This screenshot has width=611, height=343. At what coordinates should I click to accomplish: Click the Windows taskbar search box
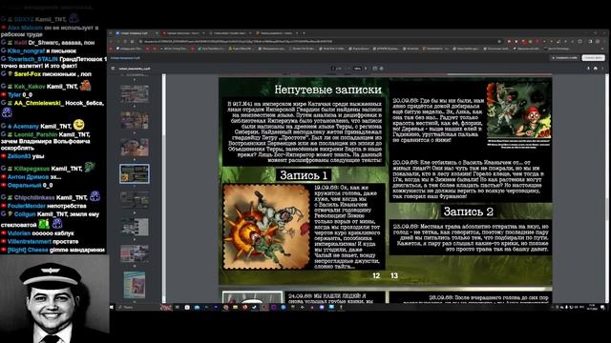coord(138,307)
